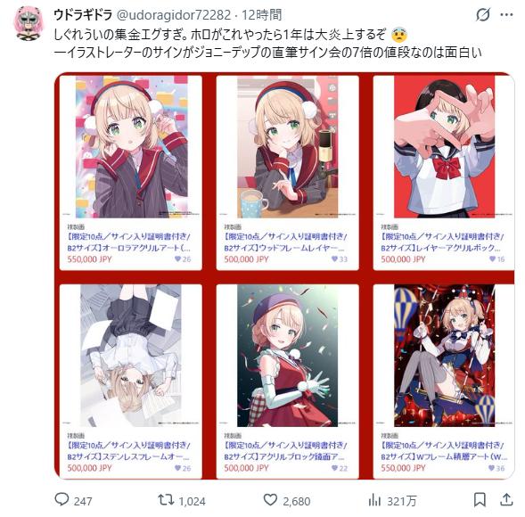Click the repost arrows icon

[166, 500]
